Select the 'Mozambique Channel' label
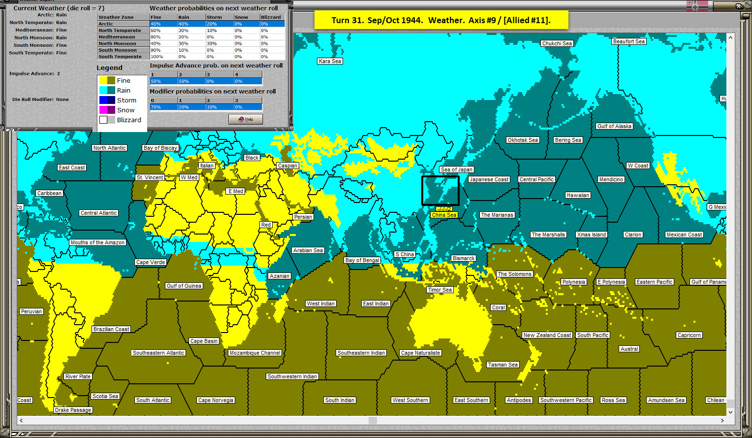Viewport: 752px width, 438px height. coord(255,353)
